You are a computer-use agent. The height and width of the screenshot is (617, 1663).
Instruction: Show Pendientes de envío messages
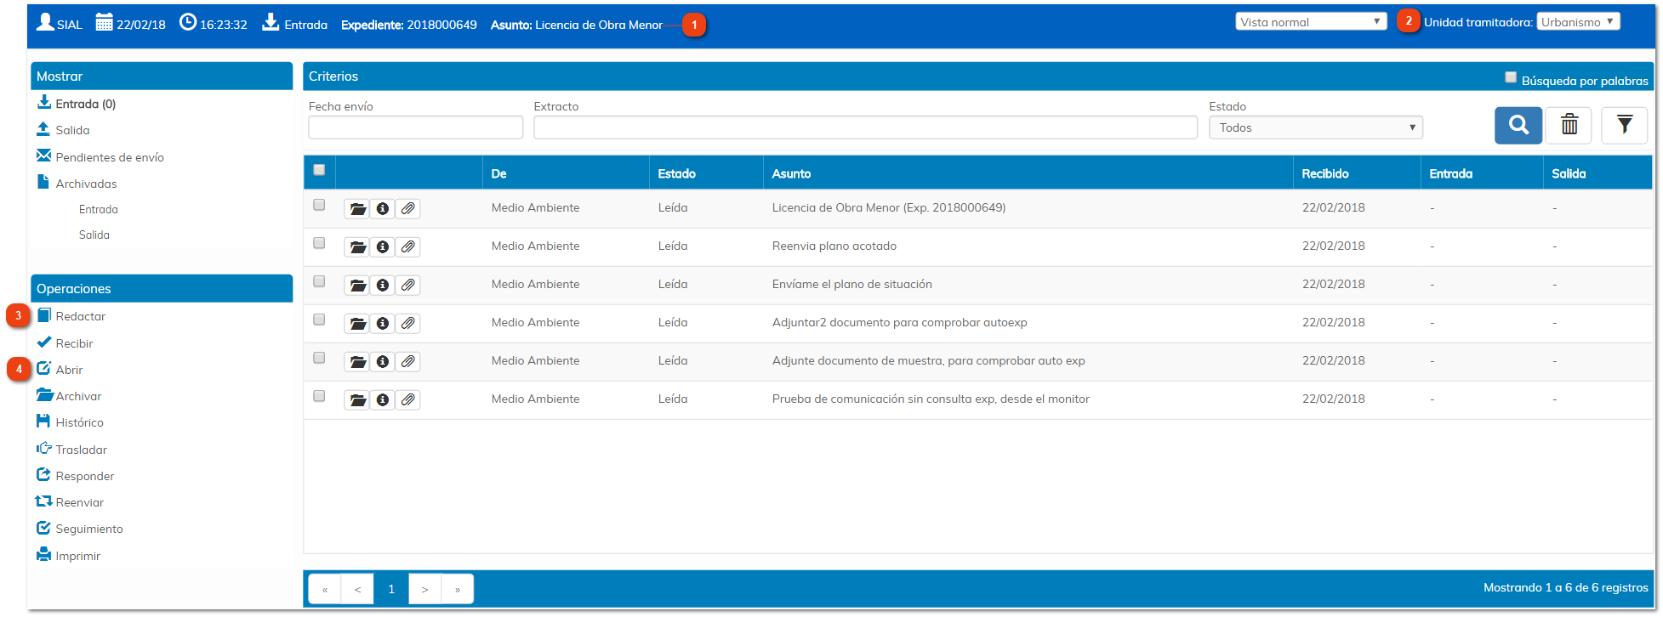[100, 157]
